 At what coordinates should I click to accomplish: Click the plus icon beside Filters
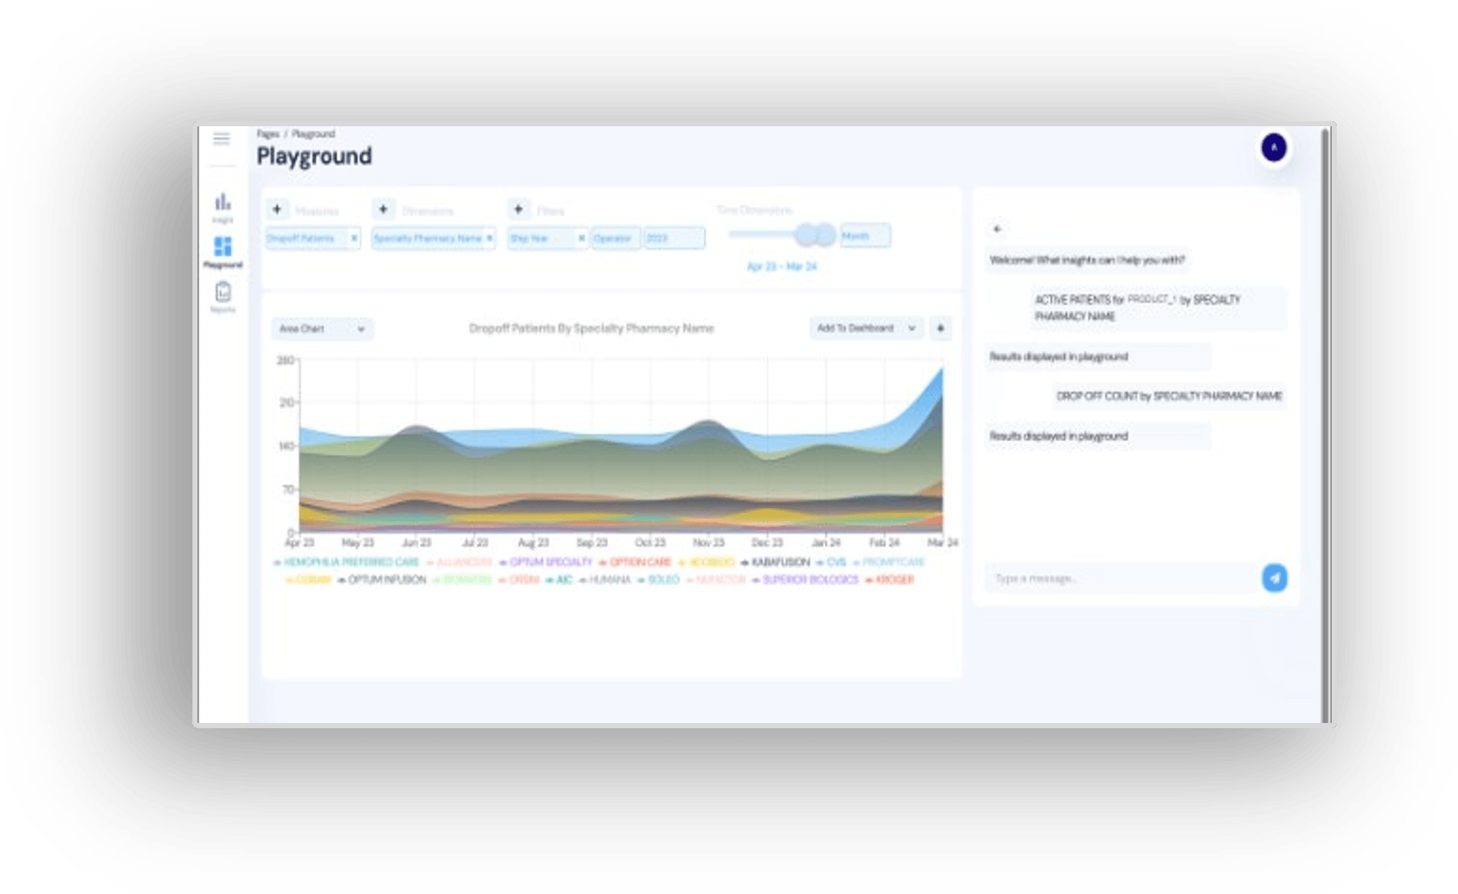click(x=518, y=210)
